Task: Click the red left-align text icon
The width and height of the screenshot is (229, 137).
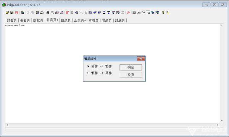Action: click(x=67, y=13)
